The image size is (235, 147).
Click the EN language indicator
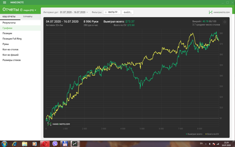(201, 144)
